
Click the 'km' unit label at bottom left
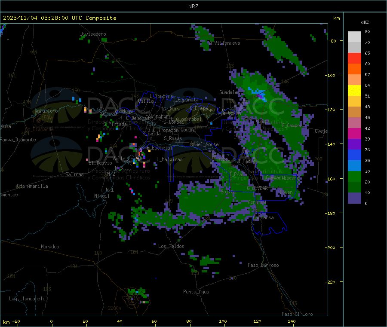(6, 322)
